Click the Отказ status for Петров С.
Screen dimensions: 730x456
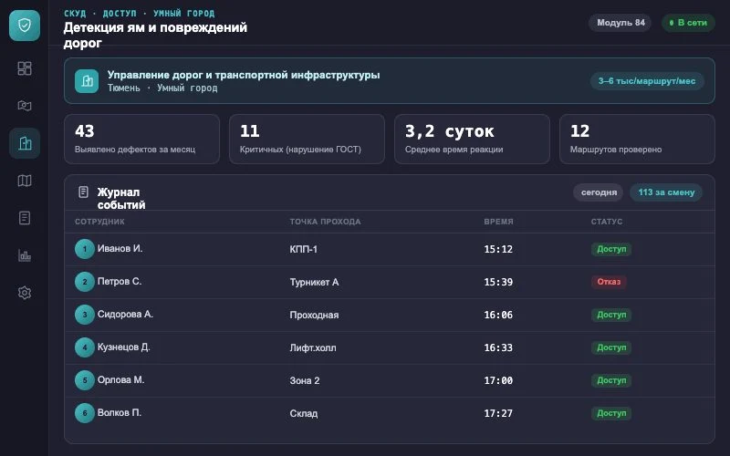click(609, 282)
